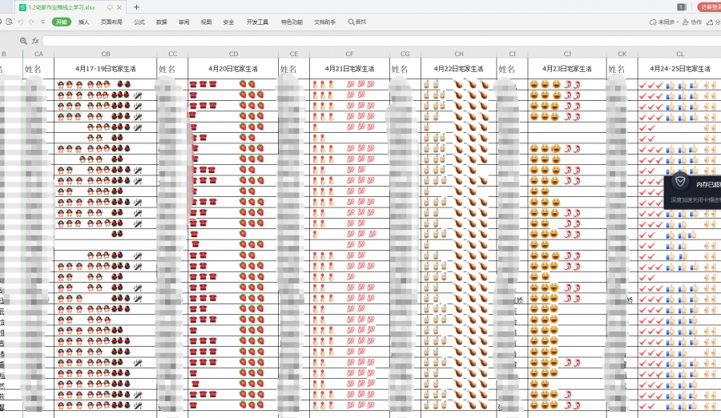The width and height of the screenshot is (721, 418).
Task: Click the 姓名 cell in column CA
Action: 38,69
